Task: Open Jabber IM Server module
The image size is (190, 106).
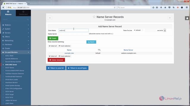Action: (x=11, y=100)
